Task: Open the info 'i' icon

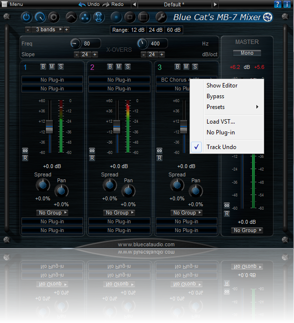Action: pos(287,4)
